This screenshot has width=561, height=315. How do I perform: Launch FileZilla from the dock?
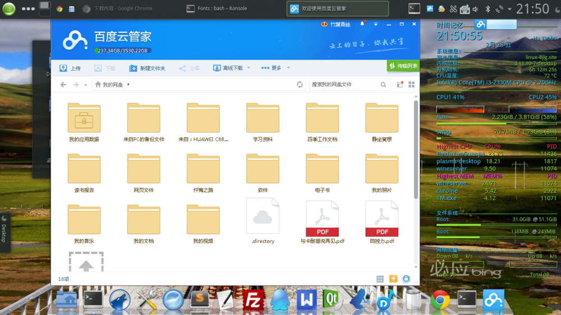(x=253, y=300)
